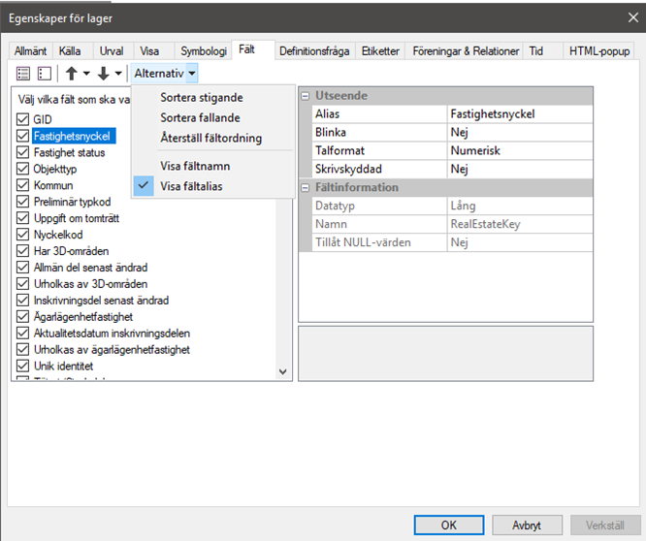Toggle the Kommun field checkbox
This screenshot has width=646, height=541.
coord(22,185)
